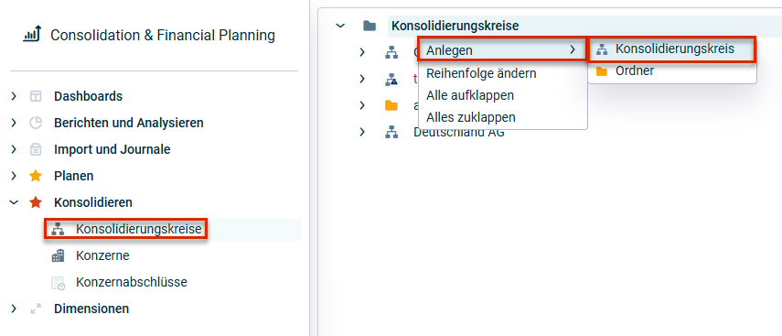Click the Konzernabschlüsse document icon

pyautogui.click(x=58, y=283)
